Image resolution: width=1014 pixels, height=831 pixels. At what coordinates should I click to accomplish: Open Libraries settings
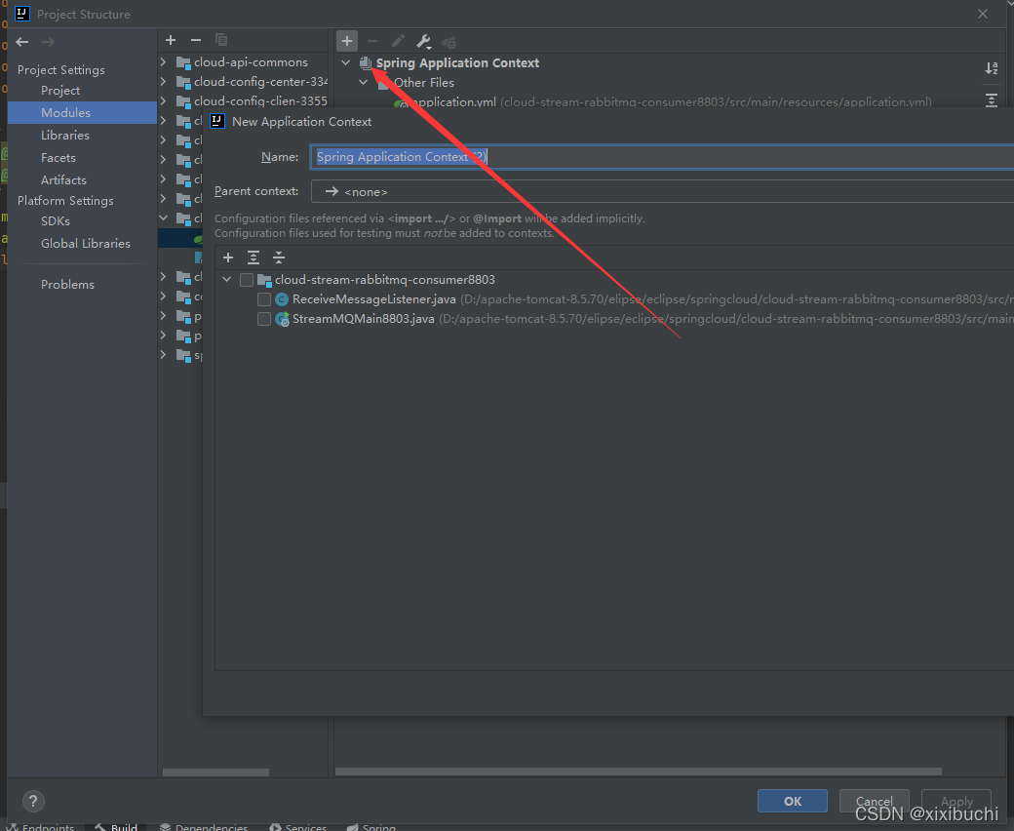[65, 136]
